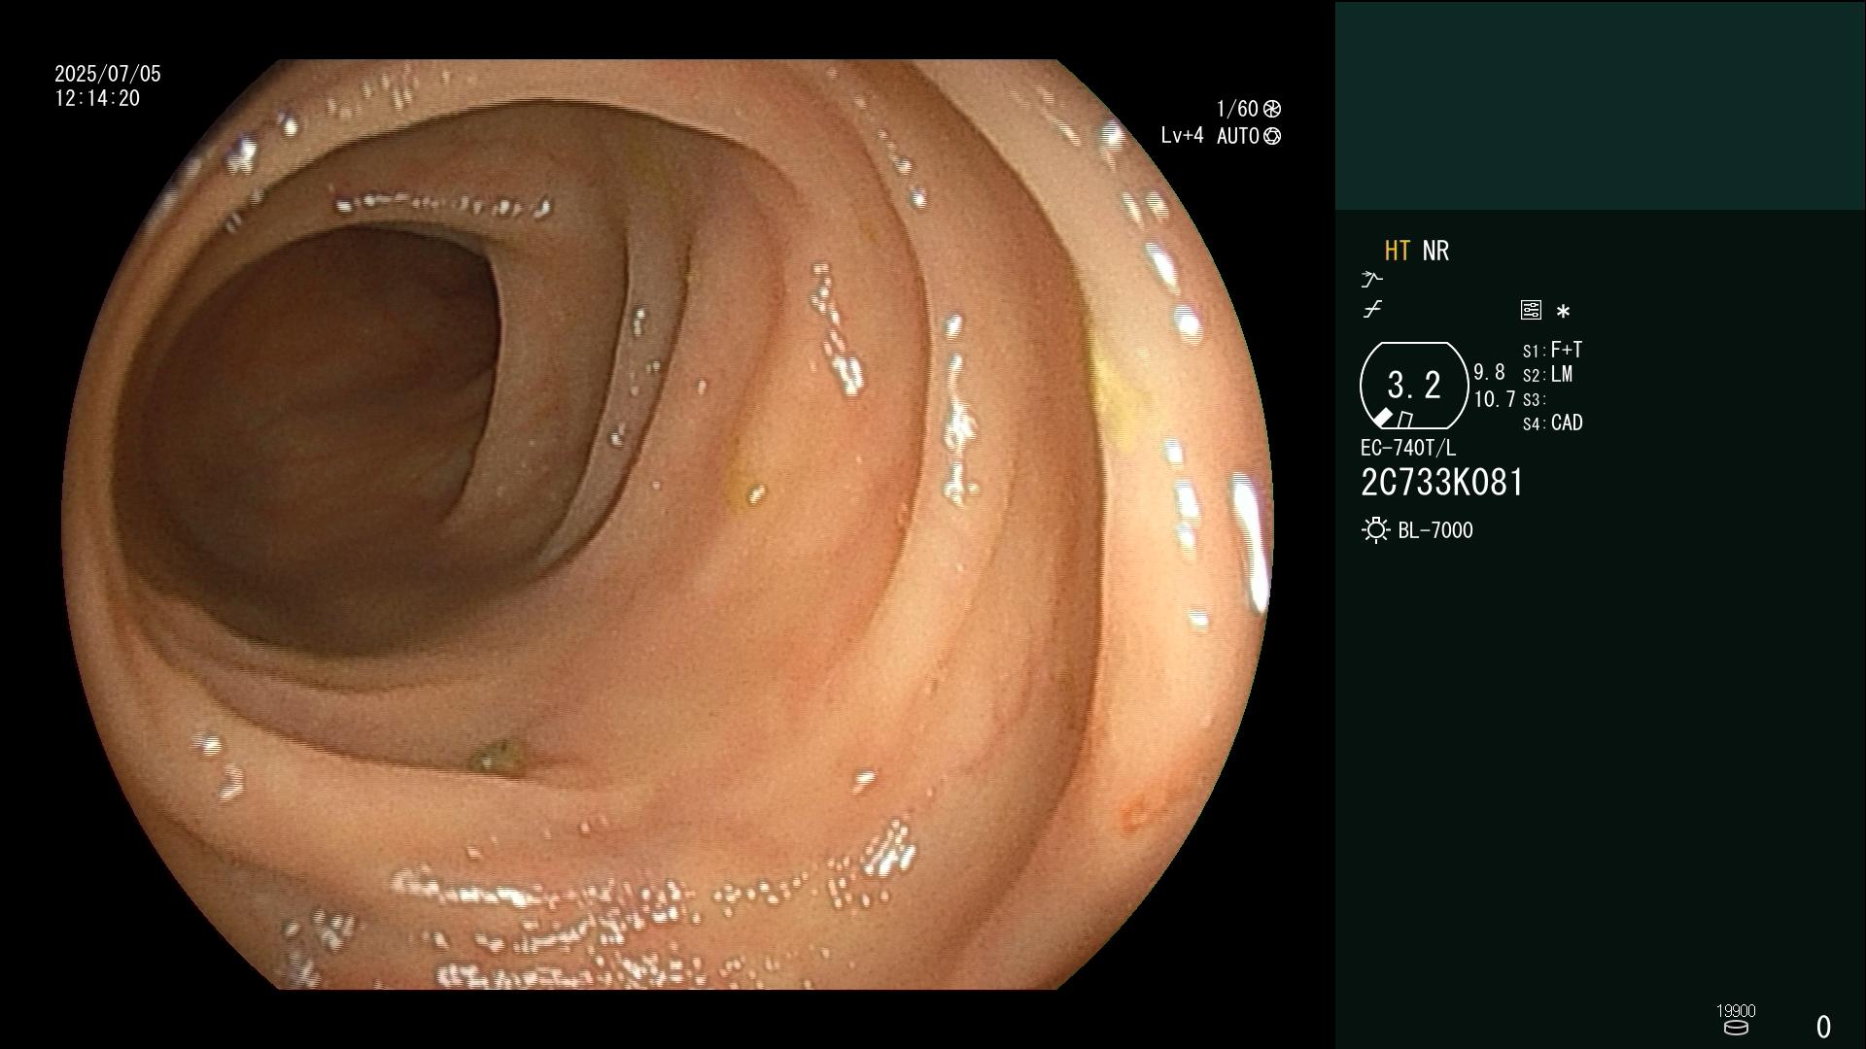Click the asterisk indicator beside settings icon
The height and width of the screenshot is (1049, 1866).
(1563, 312)
